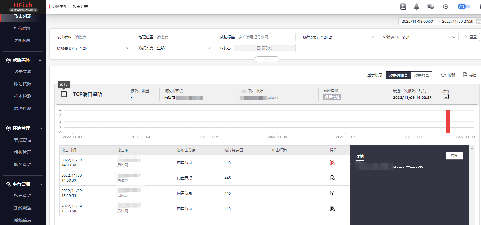Sort by 攻击数量
Screen dimensions: 481x225
(422, 75)
